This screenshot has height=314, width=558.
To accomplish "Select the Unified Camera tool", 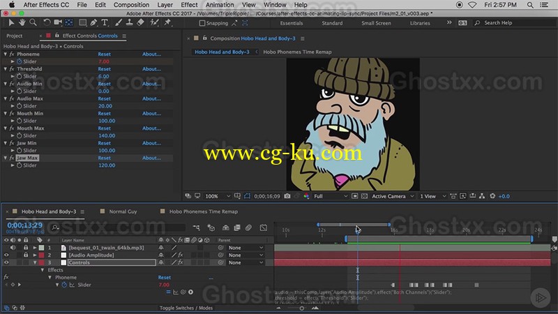I will click(58, 23).
